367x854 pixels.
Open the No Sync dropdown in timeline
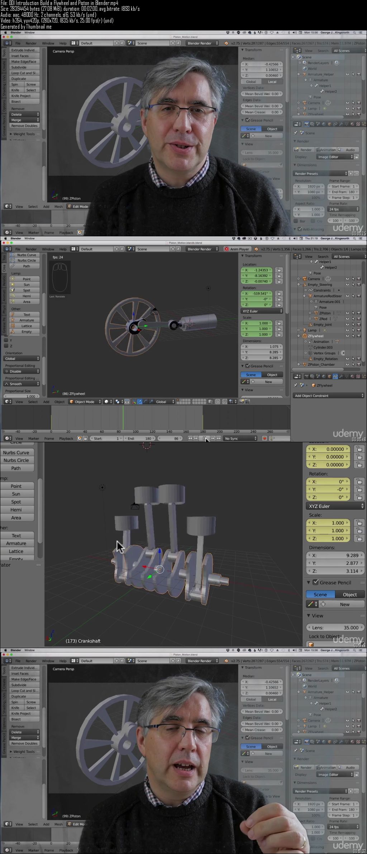click(x=240, y=438)
